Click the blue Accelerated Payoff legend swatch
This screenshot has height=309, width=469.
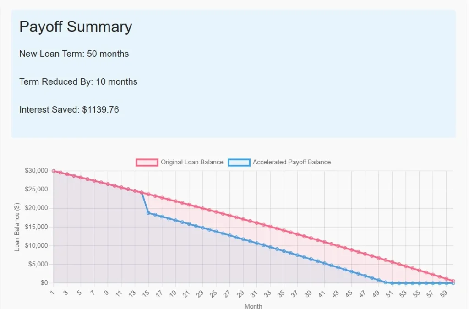tap(239, 162)
